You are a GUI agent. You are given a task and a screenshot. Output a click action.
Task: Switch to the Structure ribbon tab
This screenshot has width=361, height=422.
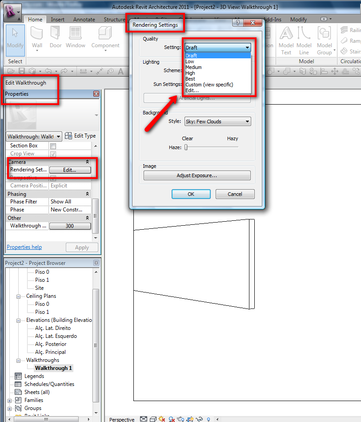tap(114, 20)
